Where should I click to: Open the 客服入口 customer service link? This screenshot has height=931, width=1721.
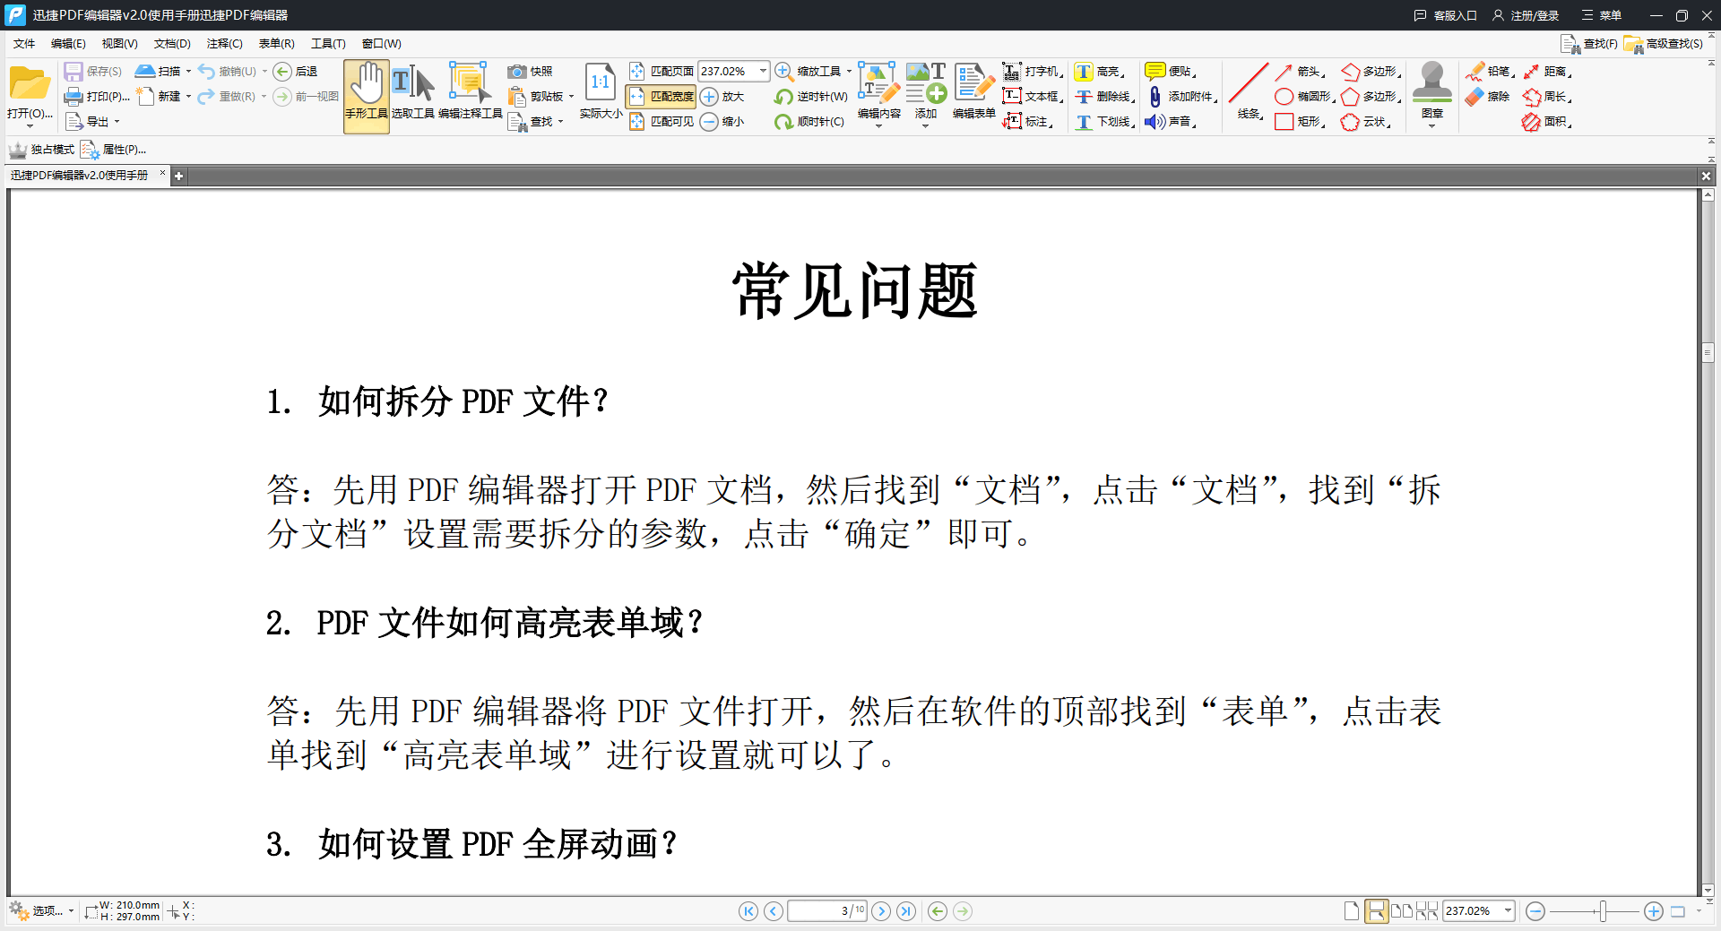pos(1445,15)
